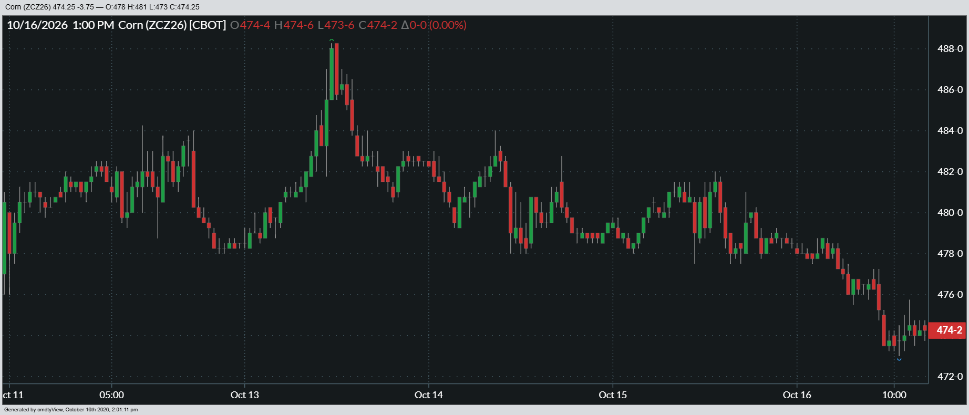Click the top title quote line for Corn
Screen dimensions: 969x415
[x=102, y=7]
